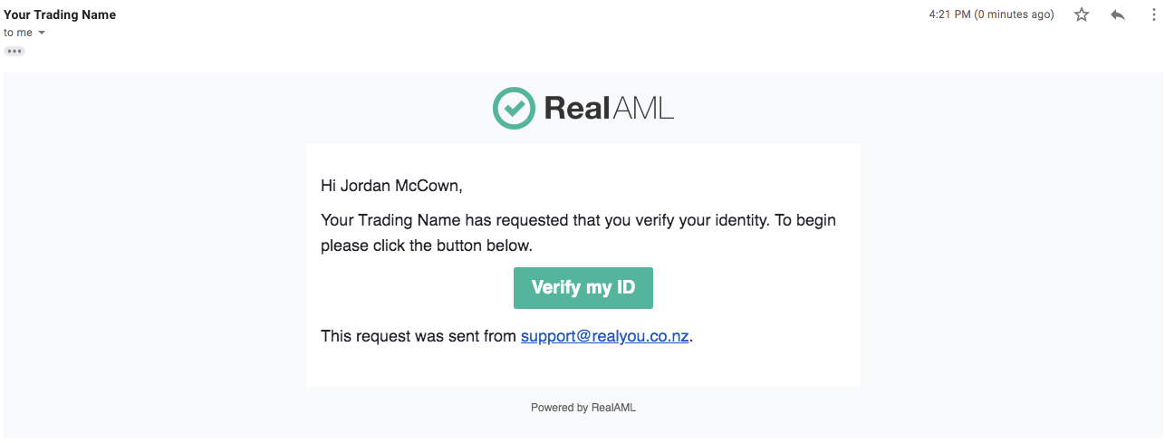Click the green checkmark RealAML logo icon
Viewport: 1165px width, 443px height.
tap(514, 109)
